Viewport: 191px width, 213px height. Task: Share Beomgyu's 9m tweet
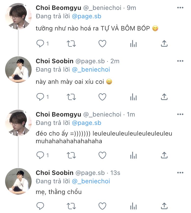(x=164, y=44)
